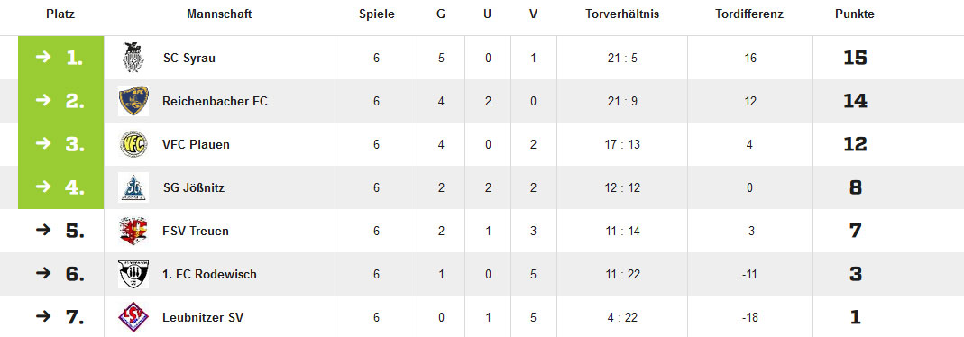The height and width of the screenshot is (337, 964).
Task: Click the Platz column header
Action: (x=60, y=14)
